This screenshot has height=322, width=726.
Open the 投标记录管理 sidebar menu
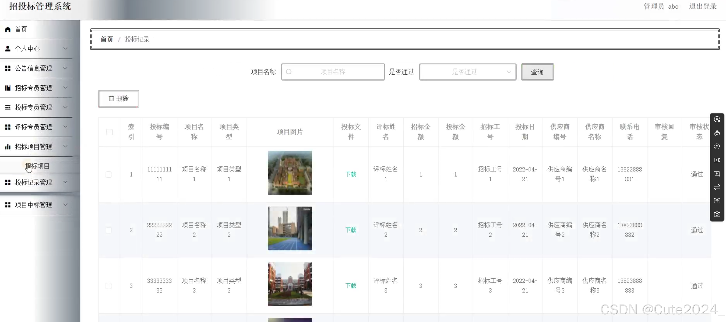pyautogui.click(x=36, y=182)
